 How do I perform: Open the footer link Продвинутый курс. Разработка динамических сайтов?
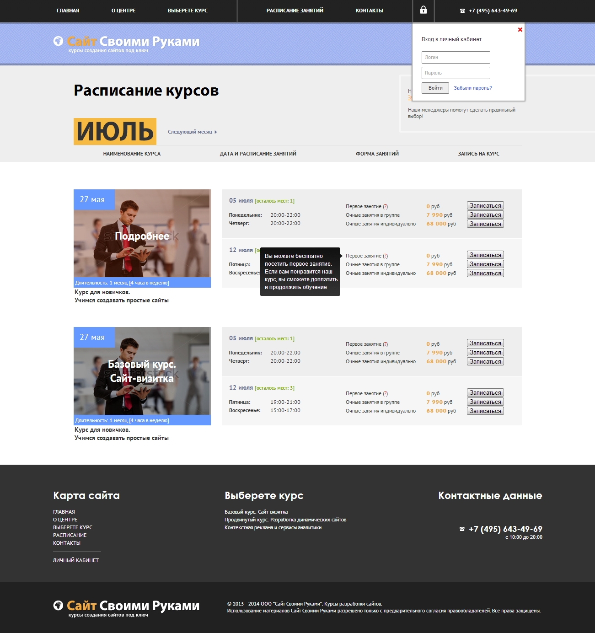[285, 520]
